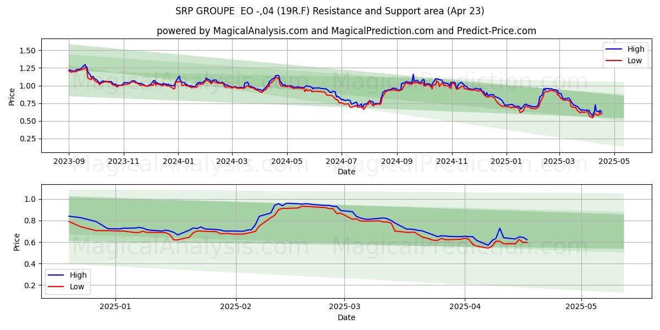Click the '2024-07' date tick
Image resolution: width=660 pixels, height=330 pixels.
[341, 162]
